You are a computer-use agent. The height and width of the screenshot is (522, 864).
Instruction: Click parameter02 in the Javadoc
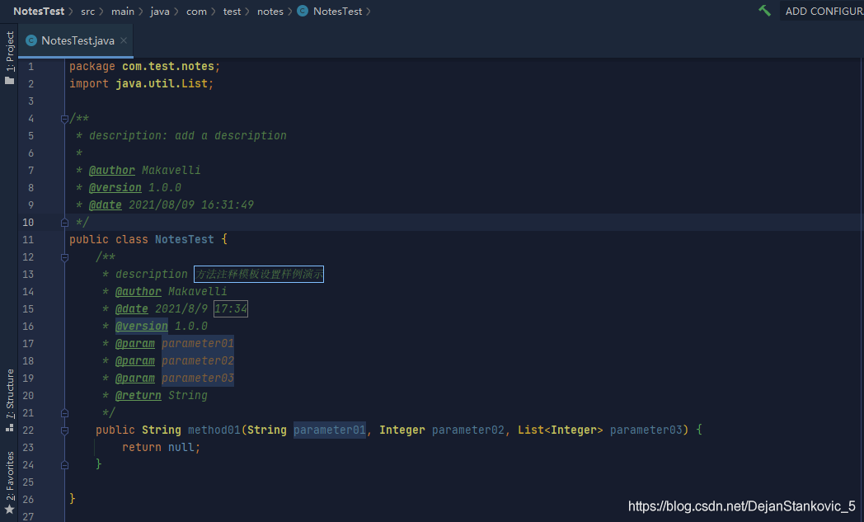tap(198, 361)
